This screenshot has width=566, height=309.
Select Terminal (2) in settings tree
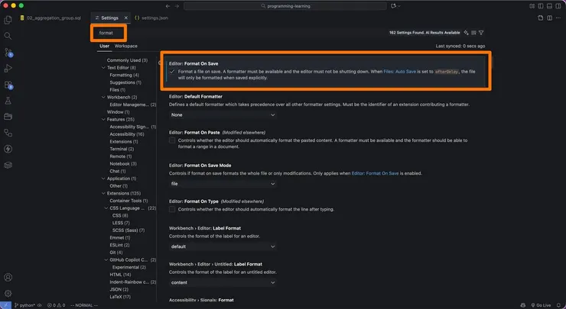click(122, 149)
